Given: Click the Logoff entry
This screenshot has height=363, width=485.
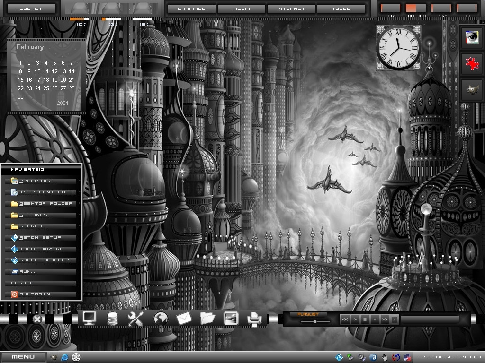Looking at the screenshot, I should click(41, 283).
